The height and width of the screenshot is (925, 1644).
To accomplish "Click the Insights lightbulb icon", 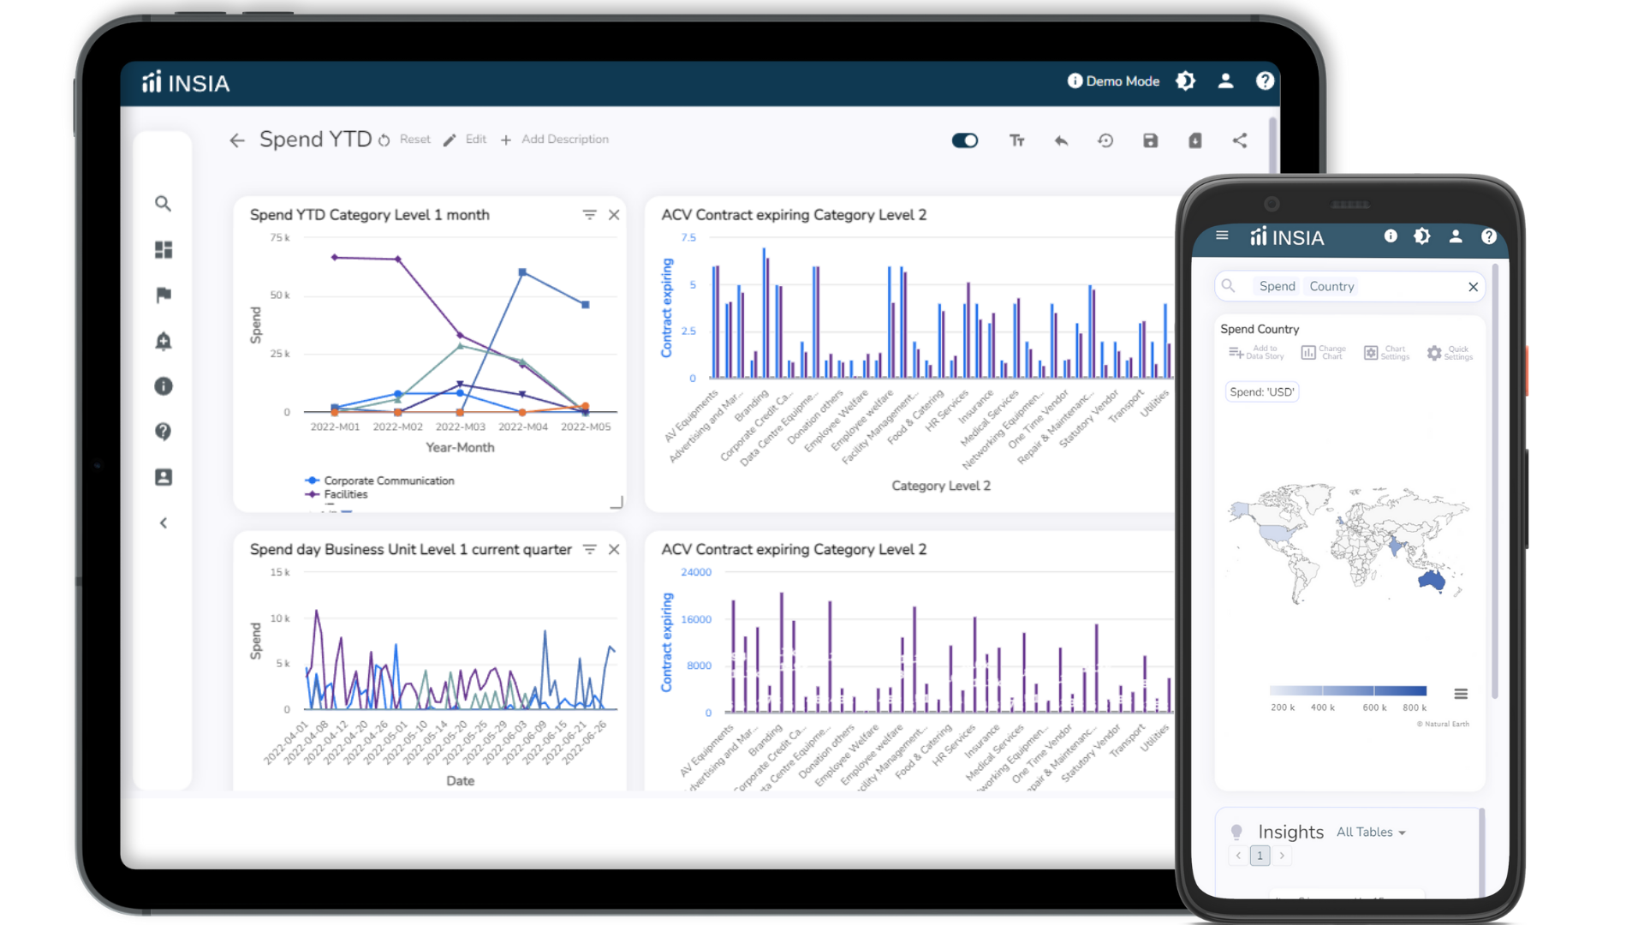I will [1236, 832].
